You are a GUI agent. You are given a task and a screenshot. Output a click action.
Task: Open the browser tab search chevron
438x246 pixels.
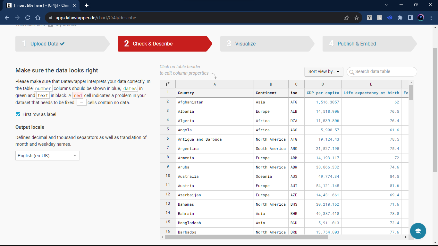(x=386, y=5)
